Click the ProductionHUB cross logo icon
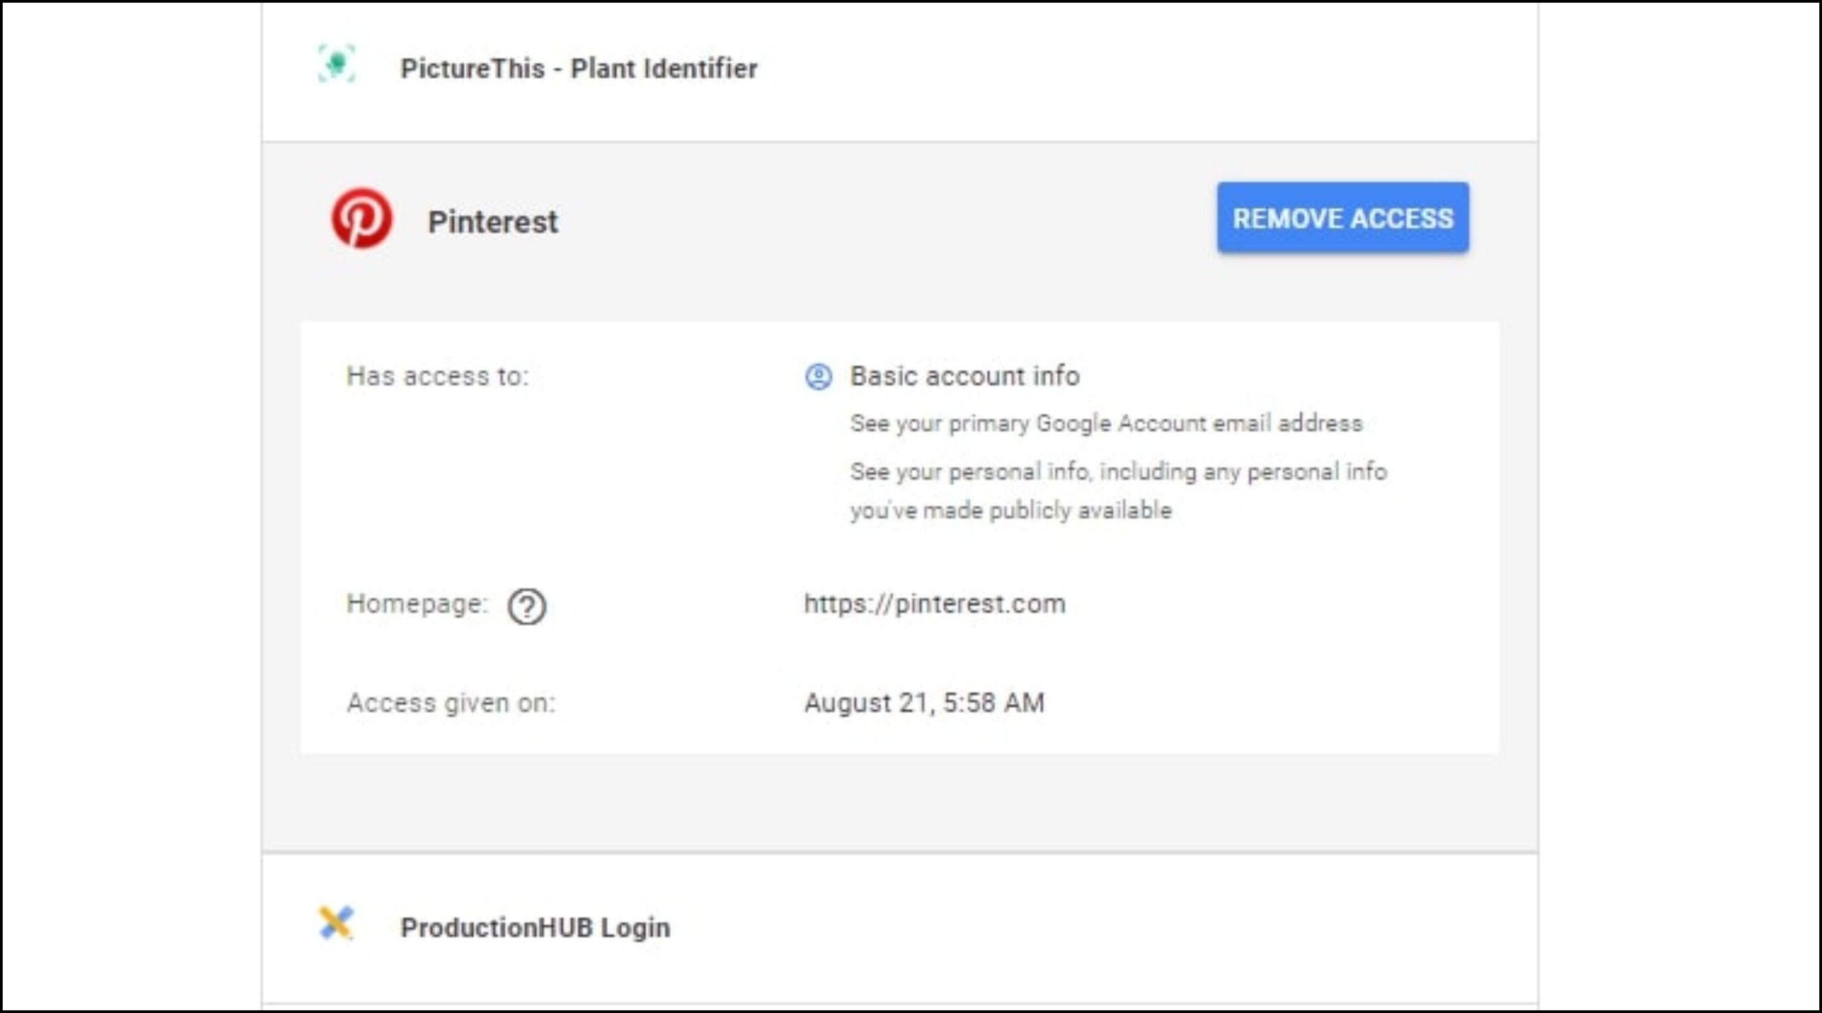 pyautogui.click(x=336, y=923)
